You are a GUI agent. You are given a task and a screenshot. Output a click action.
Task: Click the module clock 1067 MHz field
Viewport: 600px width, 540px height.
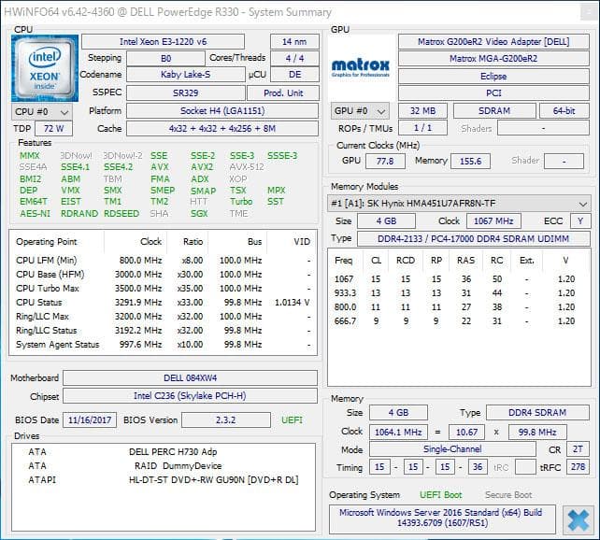[x=493, y=221]
